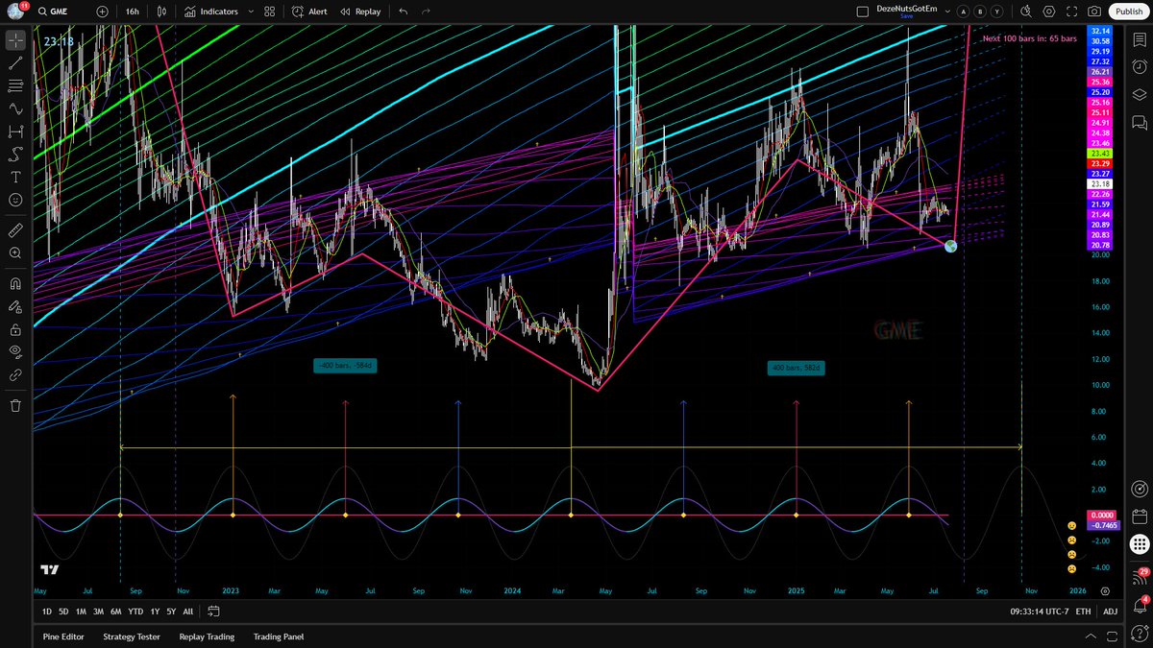Open the layout grid setup icon
Image resolution: width=1153 pixels, height=648 pixels.
270,12
